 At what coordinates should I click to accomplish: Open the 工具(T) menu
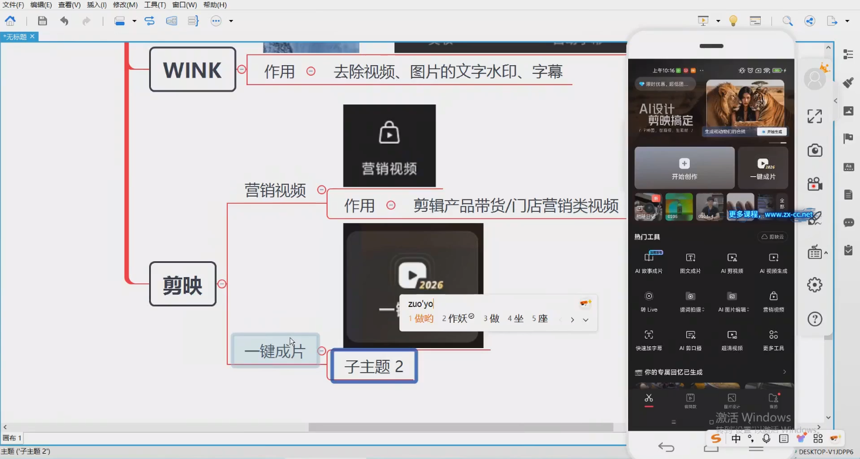(153, 5)
